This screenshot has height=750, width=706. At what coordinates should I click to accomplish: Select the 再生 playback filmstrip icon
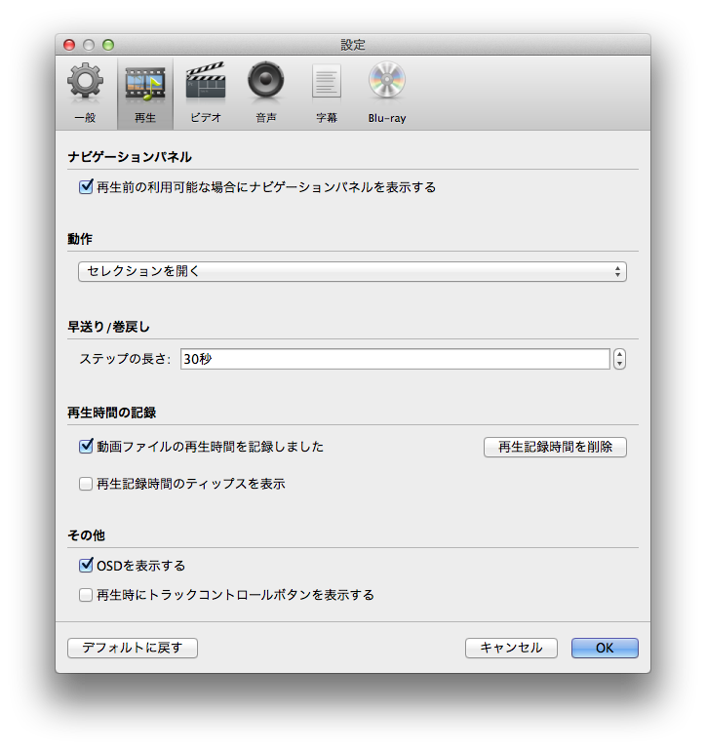(144, 85)
